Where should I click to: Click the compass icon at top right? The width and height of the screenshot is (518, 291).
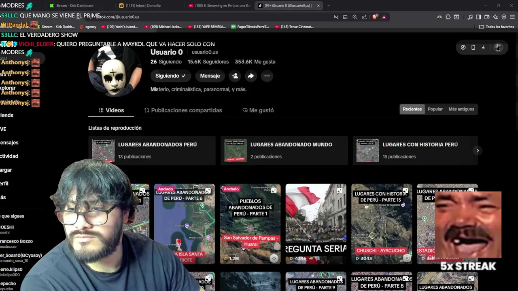[463, 47]
